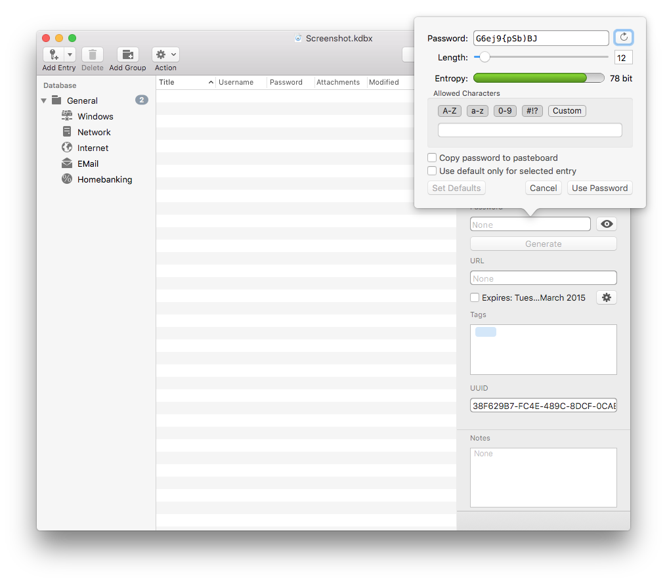The width and height of the screenshot is (667, 583).
Task: Sort entries by Title column header
Action: 184,82
